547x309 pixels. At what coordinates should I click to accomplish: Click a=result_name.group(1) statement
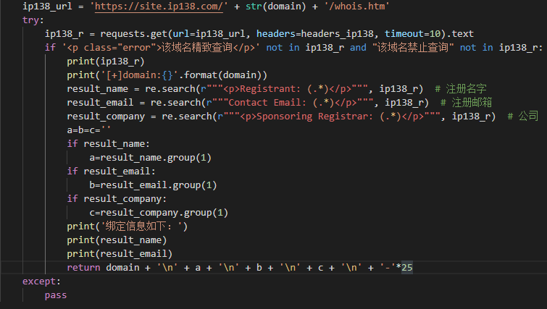(151, 158)
